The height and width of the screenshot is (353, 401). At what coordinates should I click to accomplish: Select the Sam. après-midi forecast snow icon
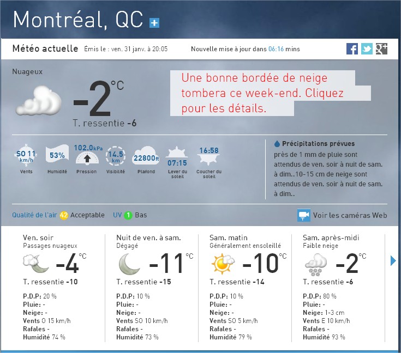316,265
